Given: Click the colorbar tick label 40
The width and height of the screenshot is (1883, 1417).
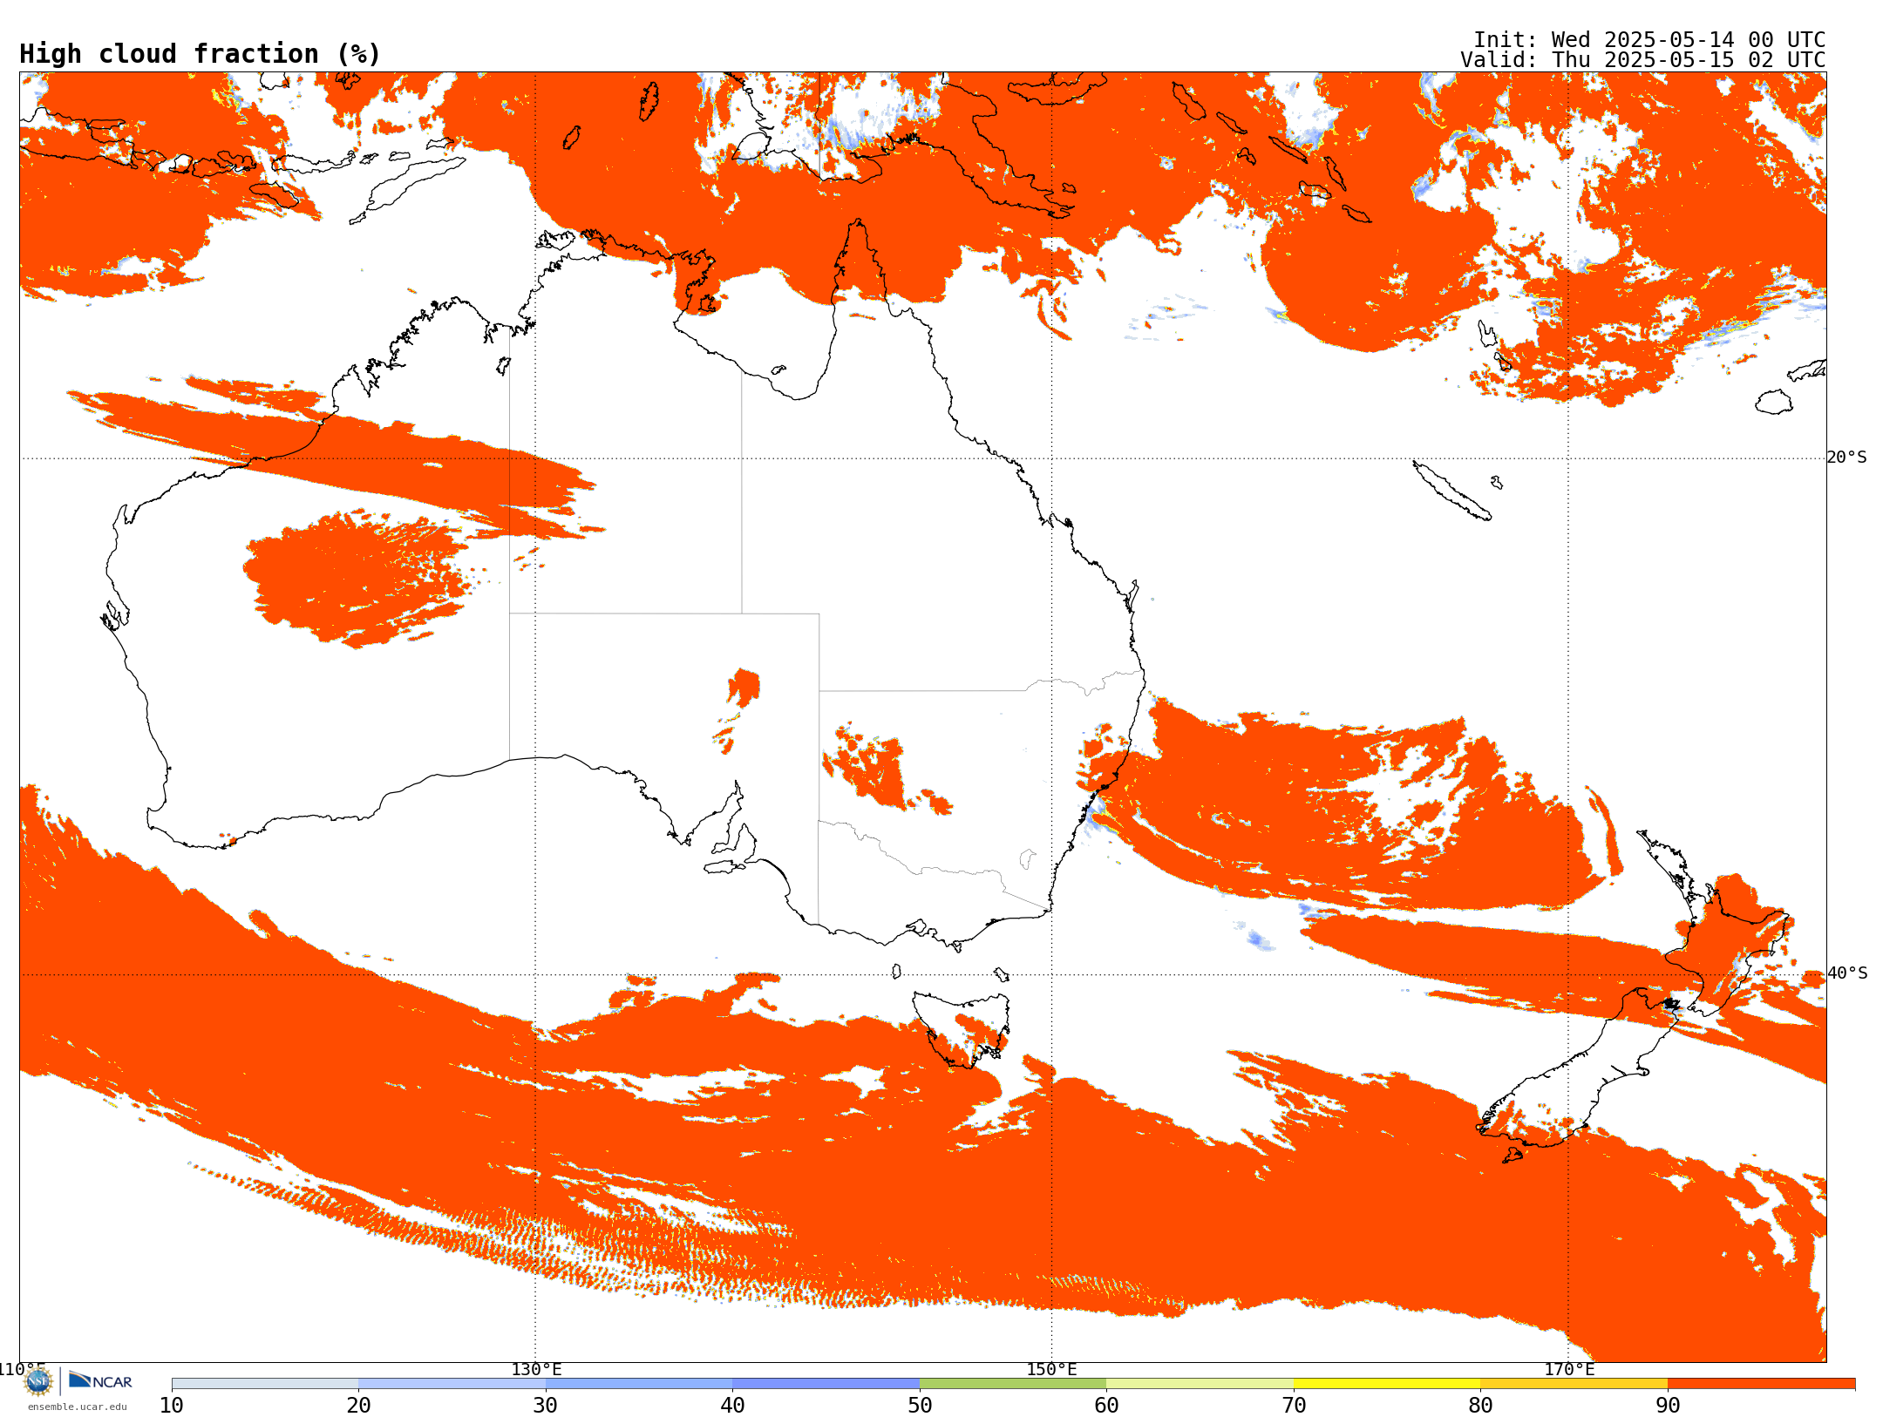Looking at the screenshot, I should click(732, 1405).
